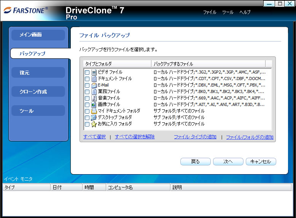Click the 日付 column header
This screenshot has height=218, width=296.
tap(67, 188)
